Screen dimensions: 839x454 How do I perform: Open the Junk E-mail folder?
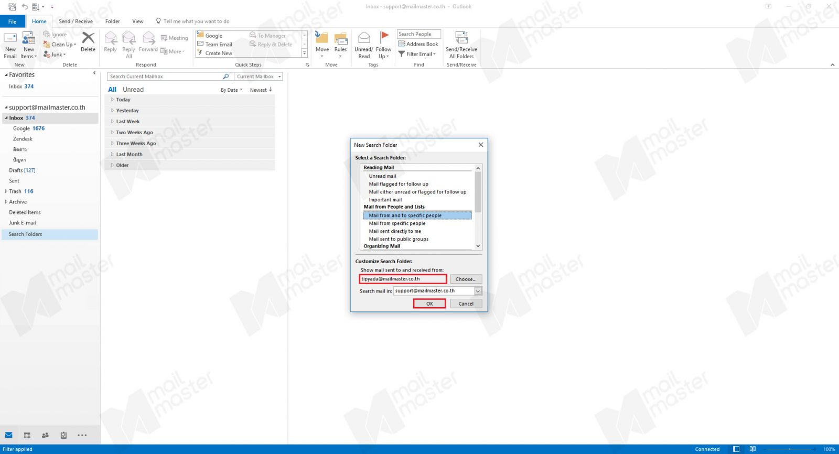pyautogui.click(x=23, y=223)
